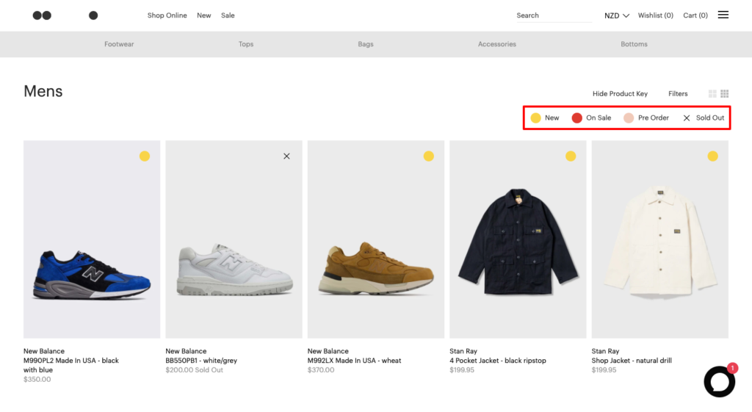Image resolution: width=752 pixels, height=412 pixels.
Task: Open the blue New Balance M990PL2 shoe image
Action: click(x=92, y=239)
